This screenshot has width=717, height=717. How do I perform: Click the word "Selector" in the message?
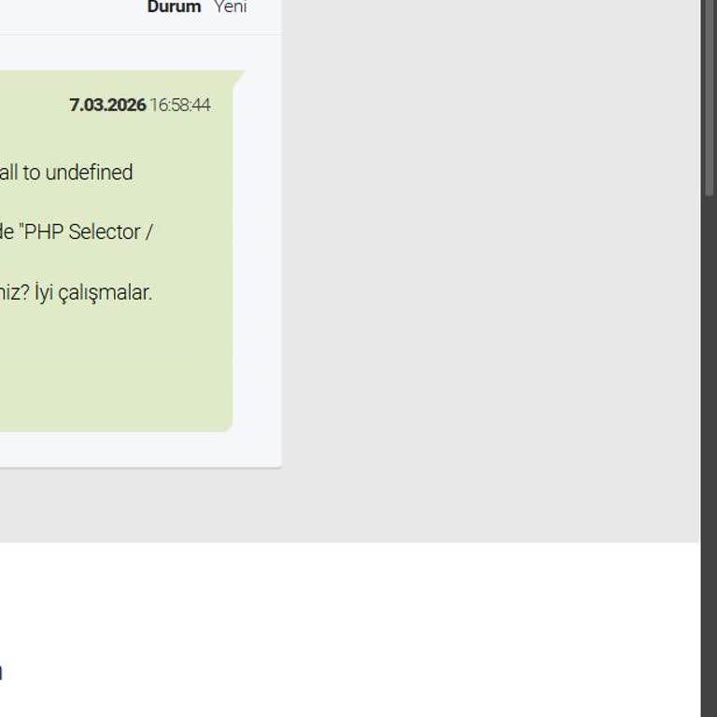105,232
